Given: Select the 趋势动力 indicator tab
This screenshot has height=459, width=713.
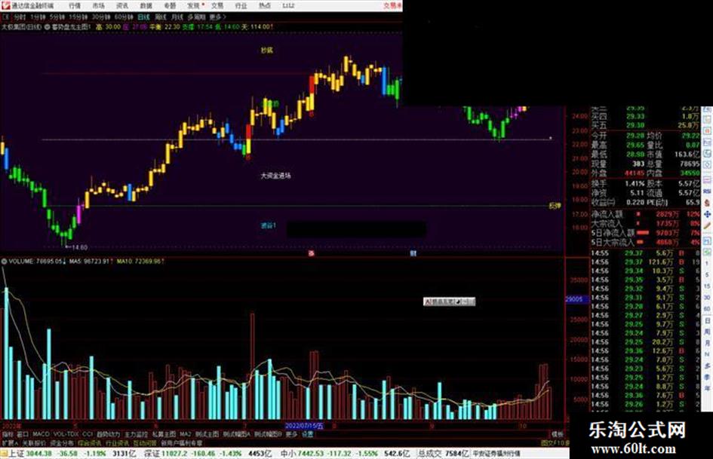Looking at the screenshot, I should (x=108, y=434).
